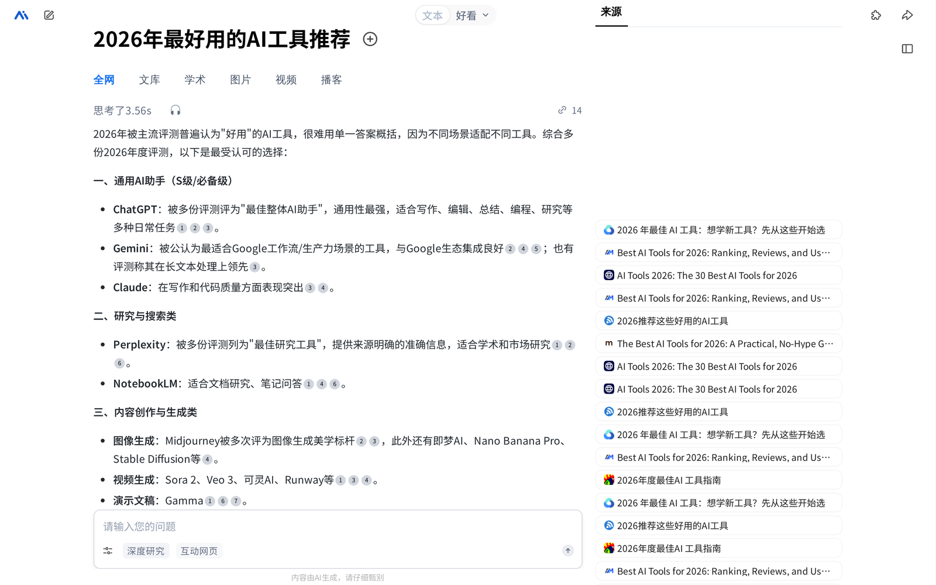
Task: Click the plus circle icon beside the title
Action: tap(370, 39)
